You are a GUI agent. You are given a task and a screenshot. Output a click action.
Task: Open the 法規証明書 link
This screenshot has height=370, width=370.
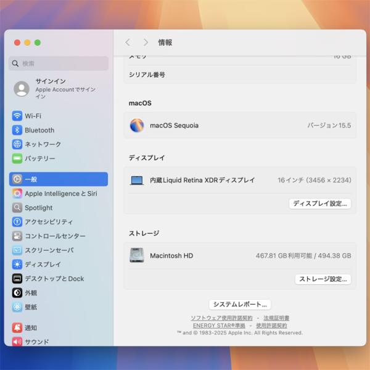[x=276, y=318]
